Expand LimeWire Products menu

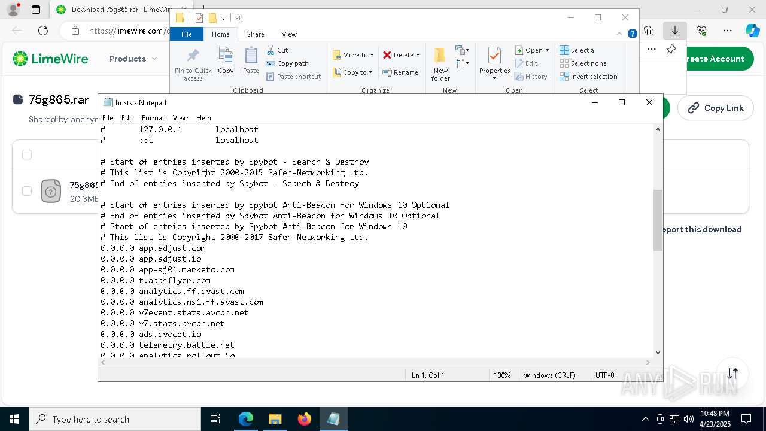click(133, 59)
